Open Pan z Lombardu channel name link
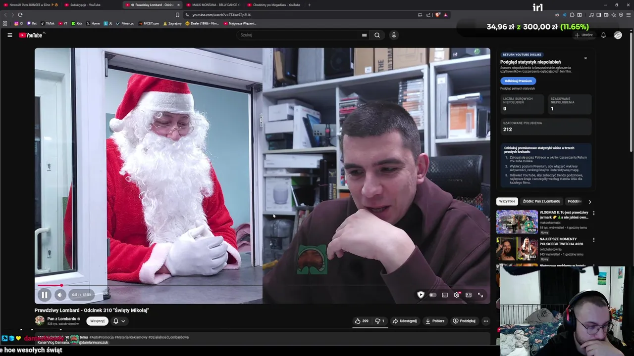Image resolution: width=634 pixels, height=356 pixels. (62, 319)
